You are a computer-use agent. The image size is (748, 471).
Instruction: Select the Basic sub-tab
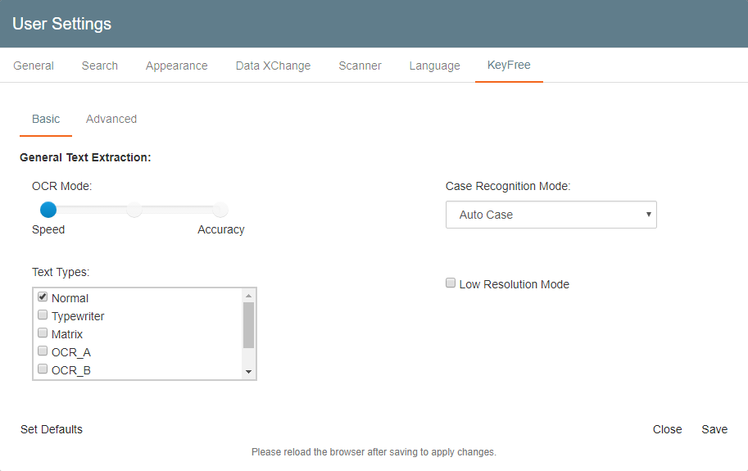pos(46,119)
